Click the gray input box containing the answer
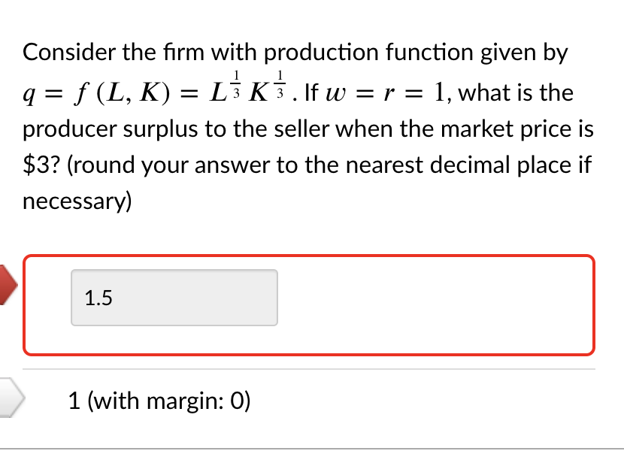The image size is (624, 451). point(174,298)
